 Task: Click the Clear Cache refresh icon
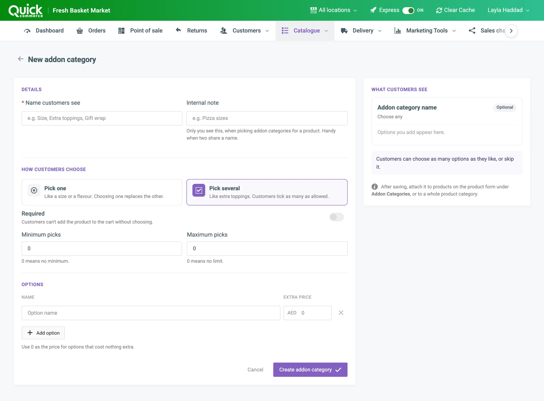(x=439, y=10)
